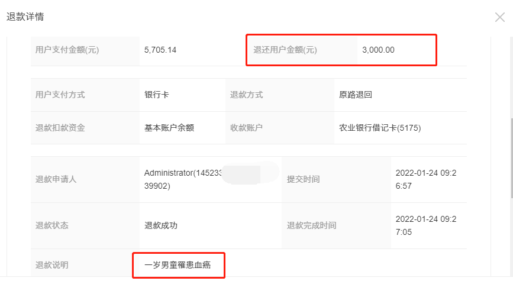Select the 退款完成时间 label

pyautogui.click(x=311, y=226)
